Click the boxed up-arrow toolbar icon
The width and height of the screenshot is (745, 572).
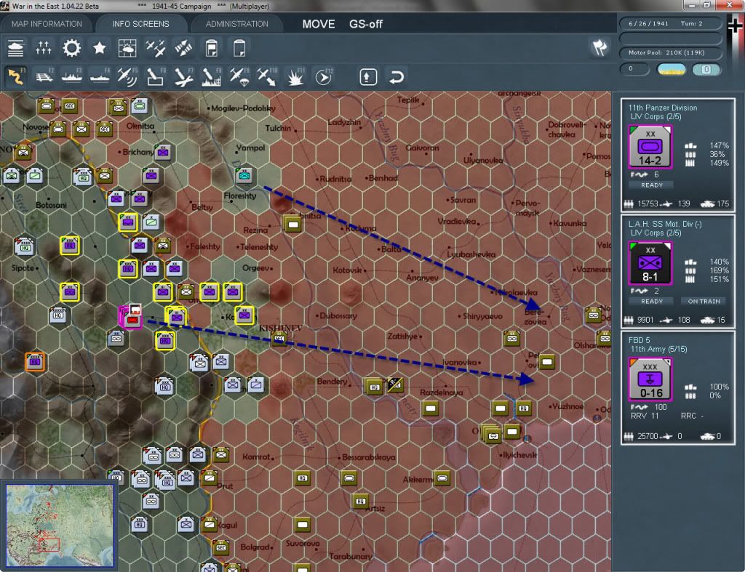coord(368,77)
